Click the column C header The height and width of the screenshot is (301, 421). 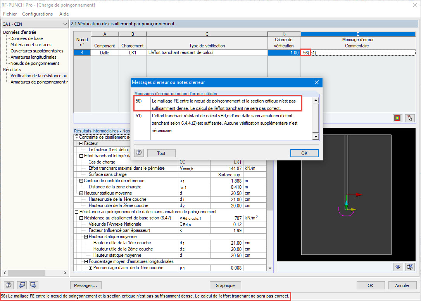coord(207,34)
